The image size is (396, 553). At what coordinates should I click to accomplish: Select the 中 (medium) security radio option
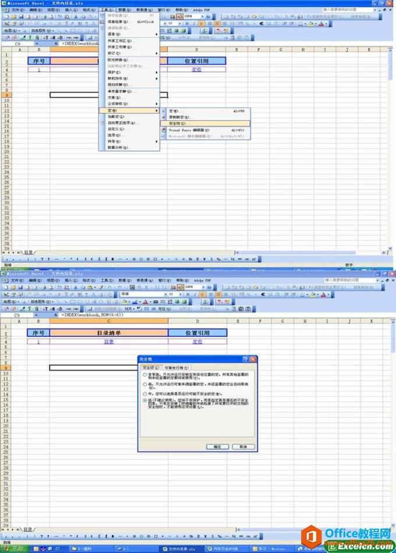tap(145, 393)
